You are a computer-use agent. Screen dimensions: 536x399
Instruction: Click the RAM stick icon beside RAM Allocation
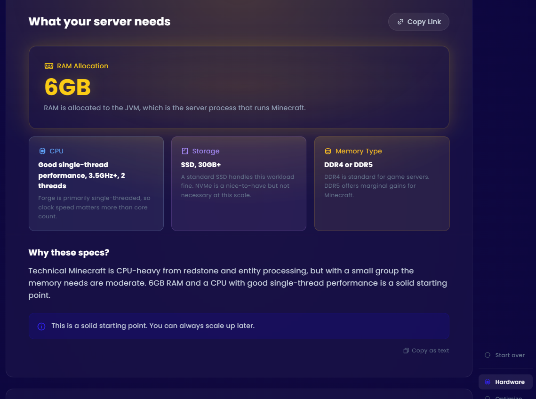pos(48,66)
